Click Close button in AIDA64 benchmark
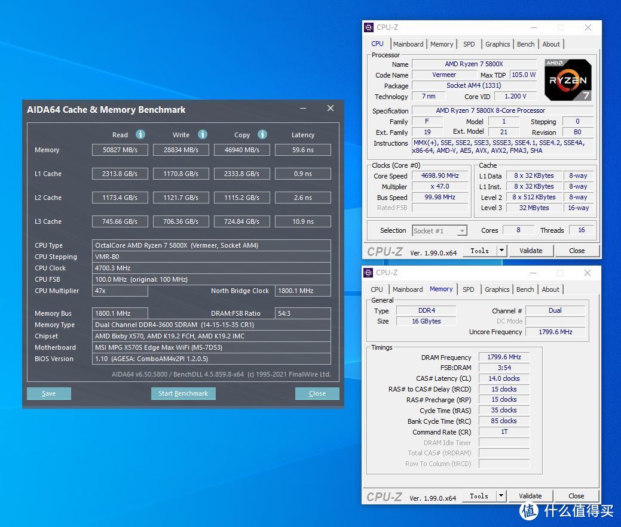 click(x=317, y=393)
